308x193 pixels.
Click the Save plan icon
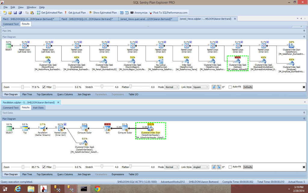point(16,13)
